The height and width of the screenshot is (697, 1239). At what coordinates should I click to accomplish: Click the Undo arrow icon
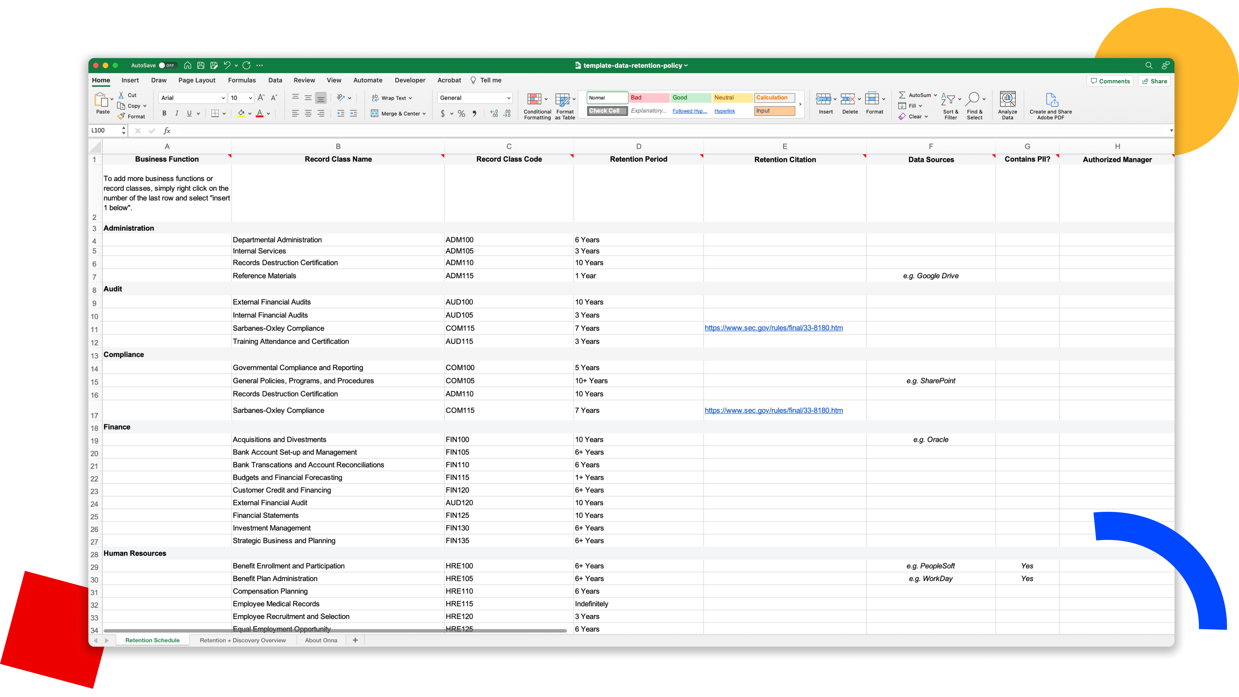pyautogui.click(x=227, y=66)
